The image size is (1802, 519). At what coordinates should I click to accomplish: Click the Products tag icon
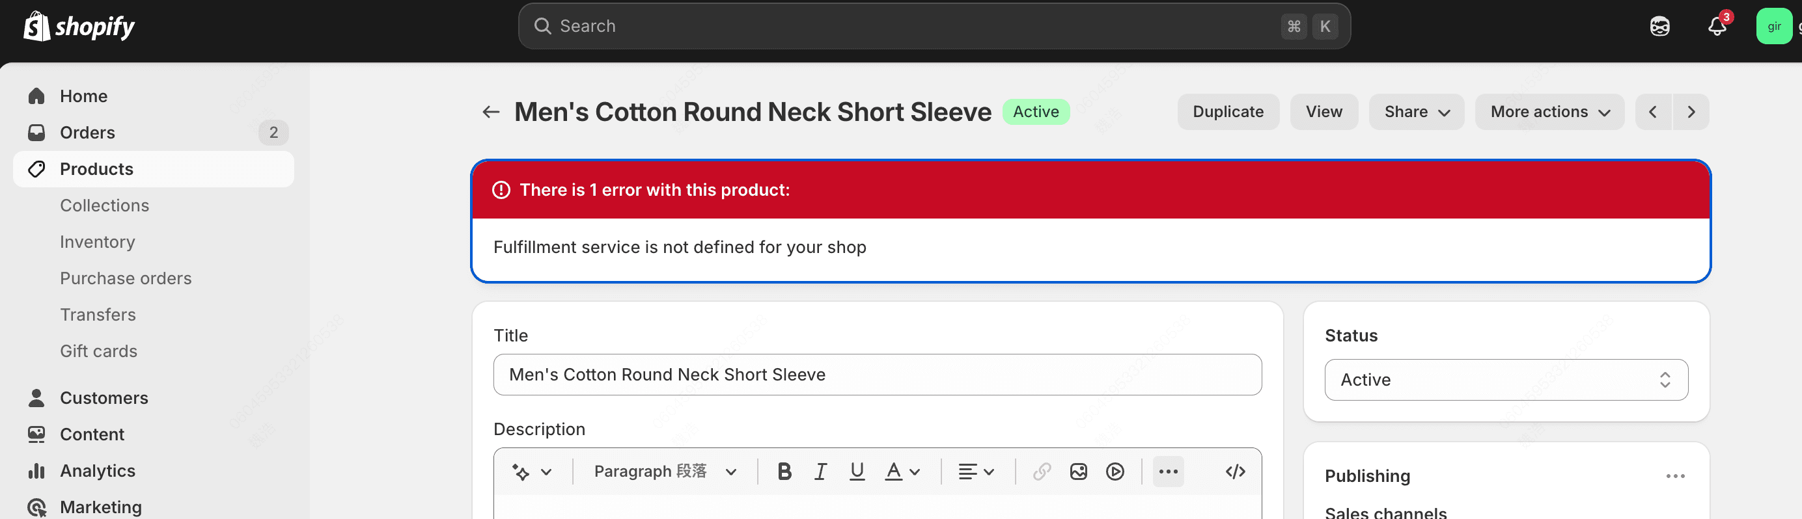pyautogui.click(x=36, y=169)
